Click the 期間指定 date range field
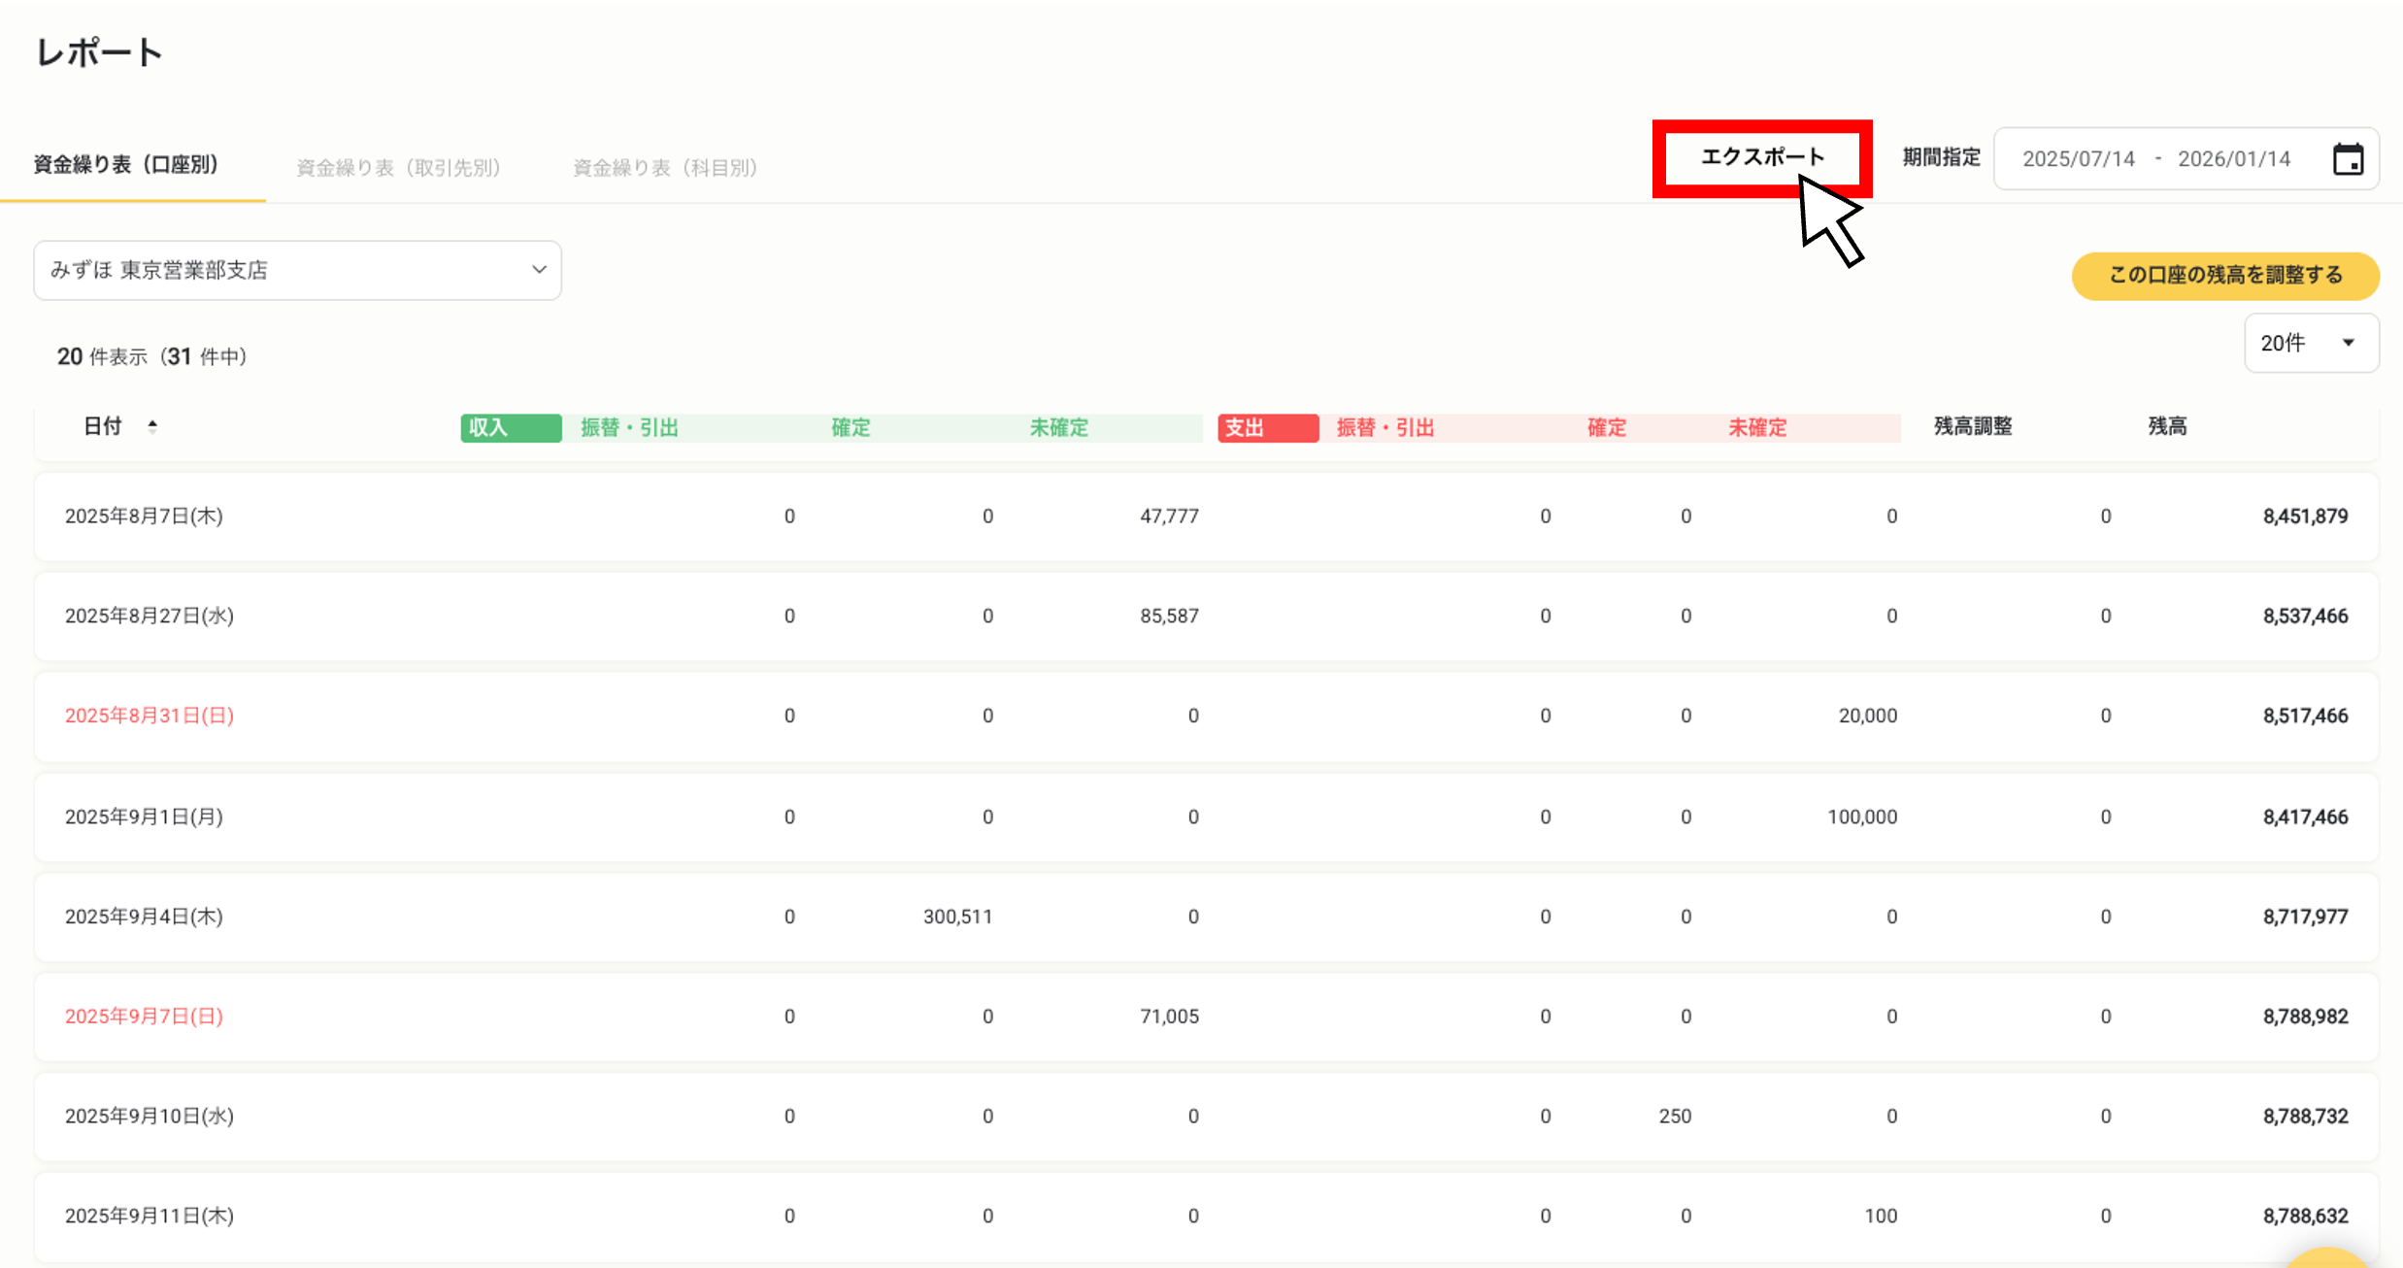2403x1268 pixels. 2155,159
